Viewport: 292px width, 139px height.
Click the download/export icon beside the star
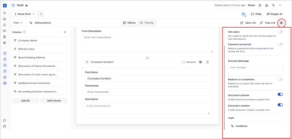point(267,5)
